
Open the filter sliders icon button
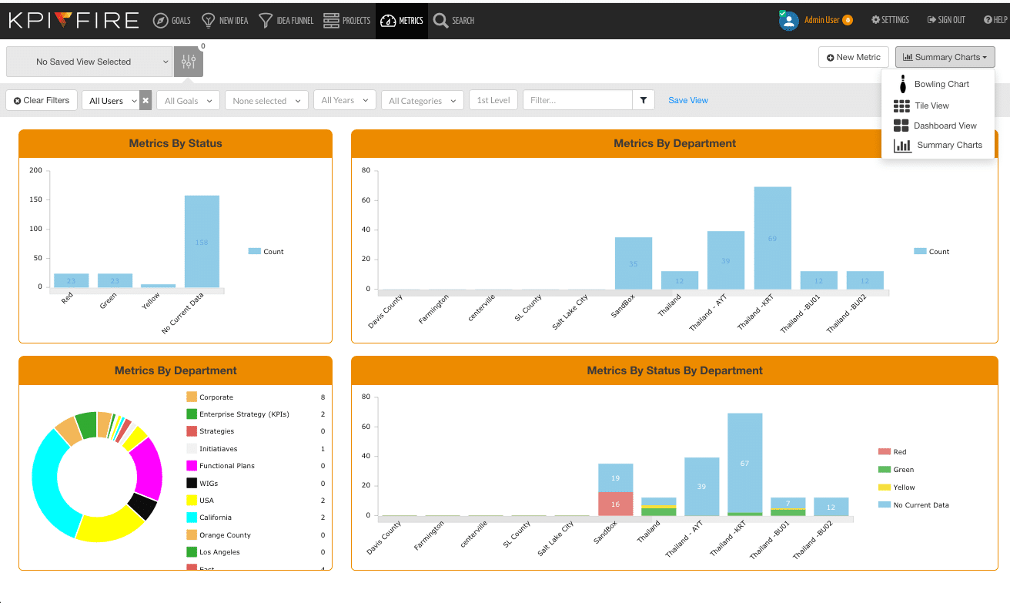pos(189,62)
